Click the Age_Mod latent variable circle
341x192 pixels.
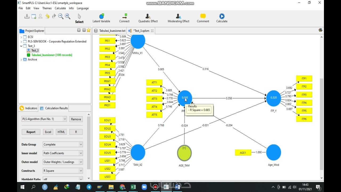(274, 153)
